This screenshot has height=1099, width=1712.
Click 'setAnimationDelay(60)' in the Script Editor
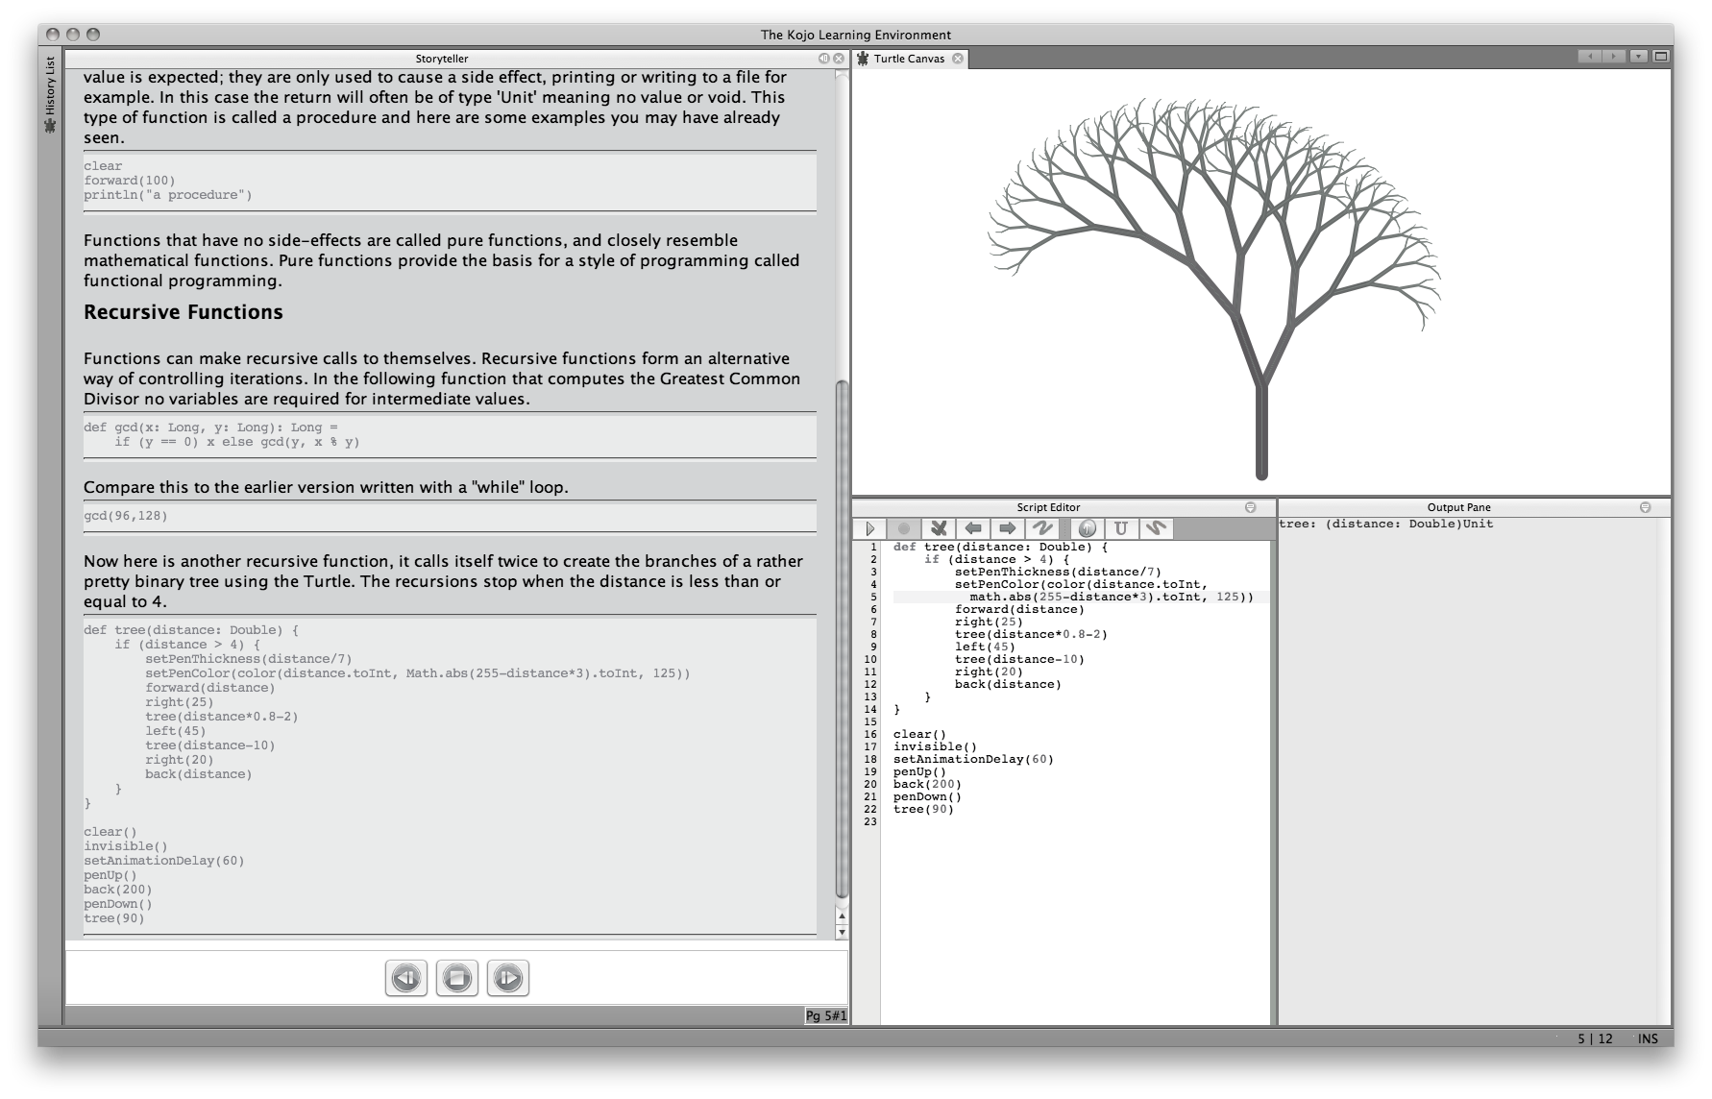coord(973,759)
